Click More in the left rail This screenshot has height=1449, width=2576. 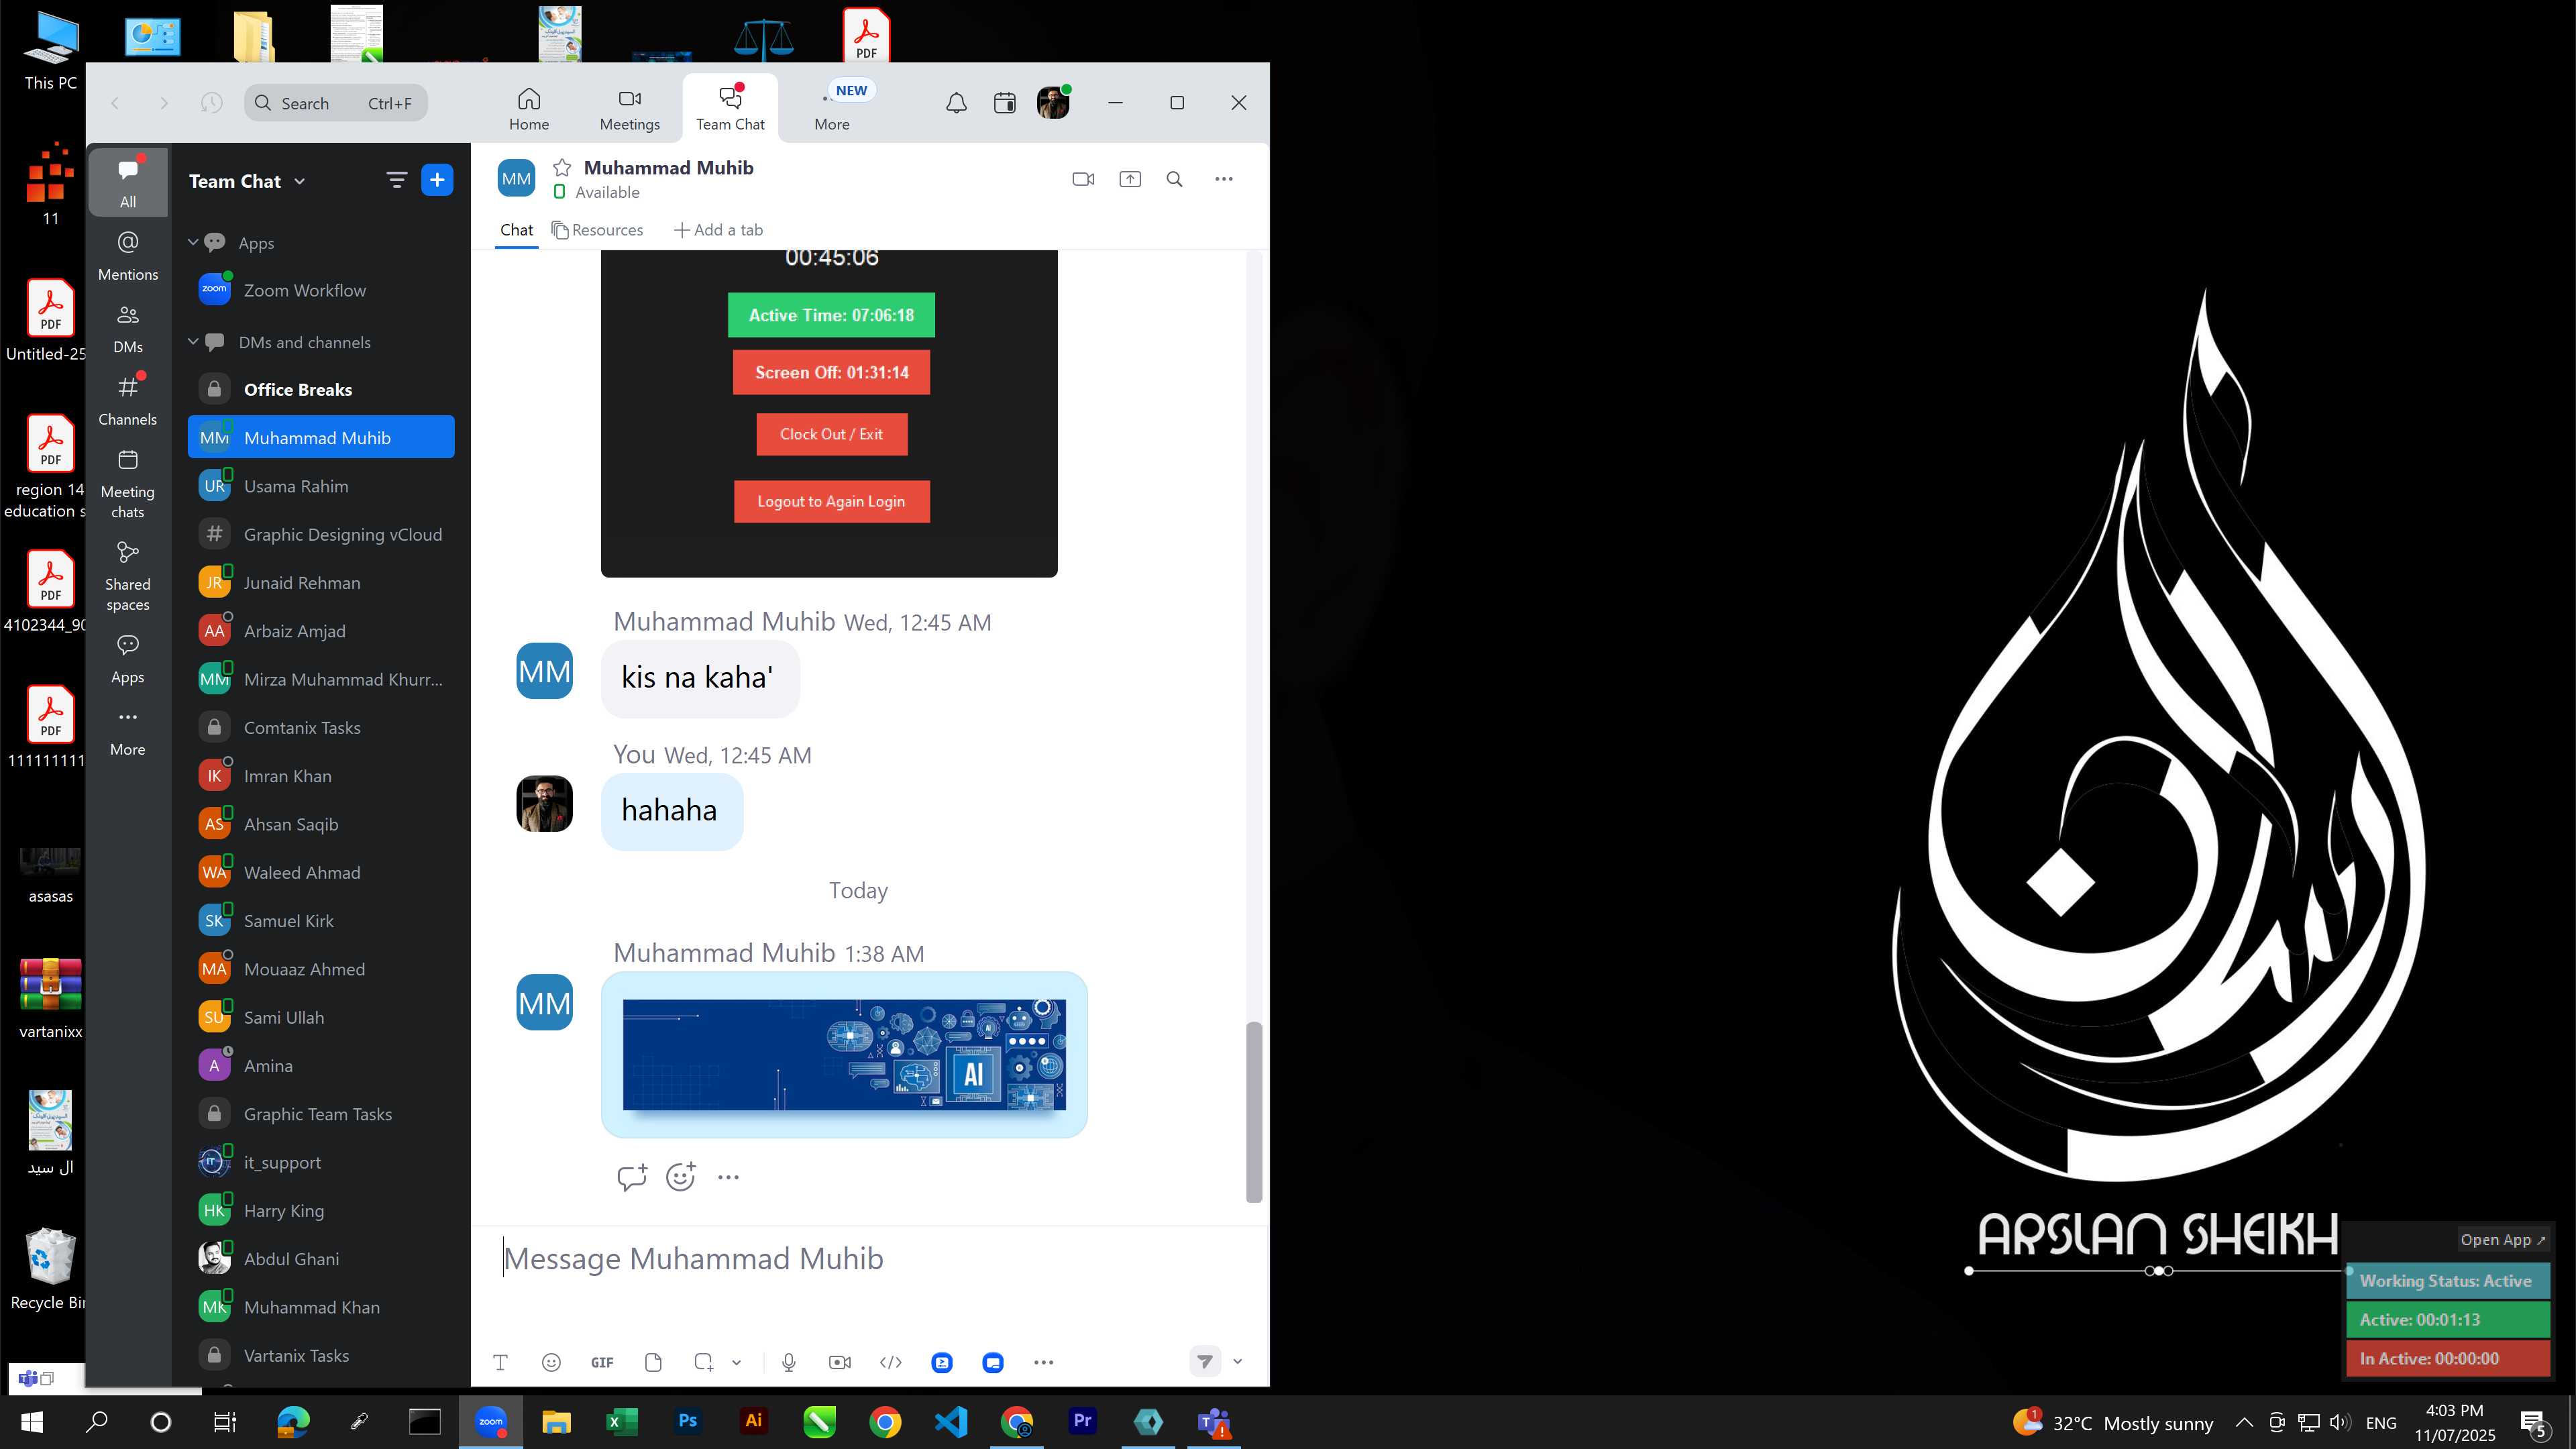pos(128,732)
